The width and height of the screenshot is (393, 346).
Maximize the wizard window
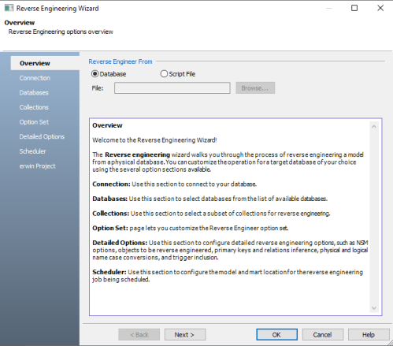[354, 8]
